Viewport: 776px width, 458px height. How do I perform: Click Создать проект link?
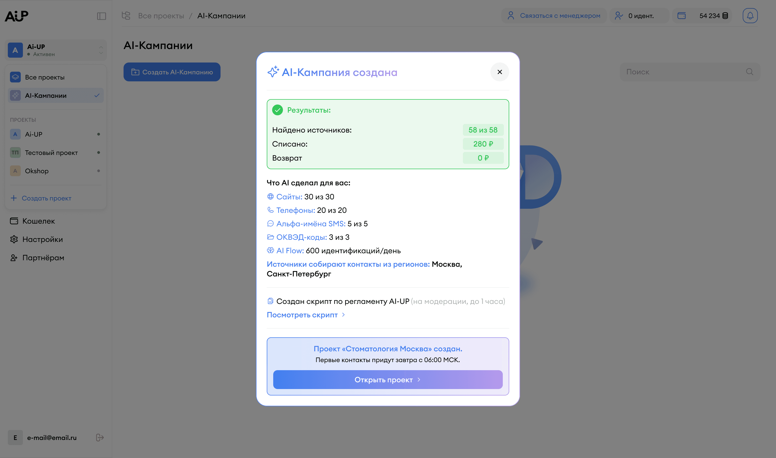pos(41,198)
